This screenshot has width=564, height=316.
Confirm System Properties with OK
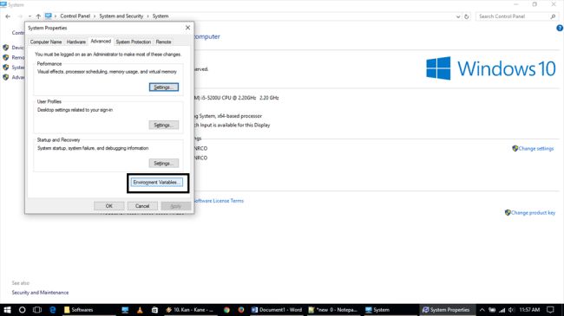click(x=109, y=206)
